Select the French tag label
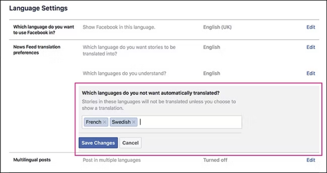 [x=93, y=122]
